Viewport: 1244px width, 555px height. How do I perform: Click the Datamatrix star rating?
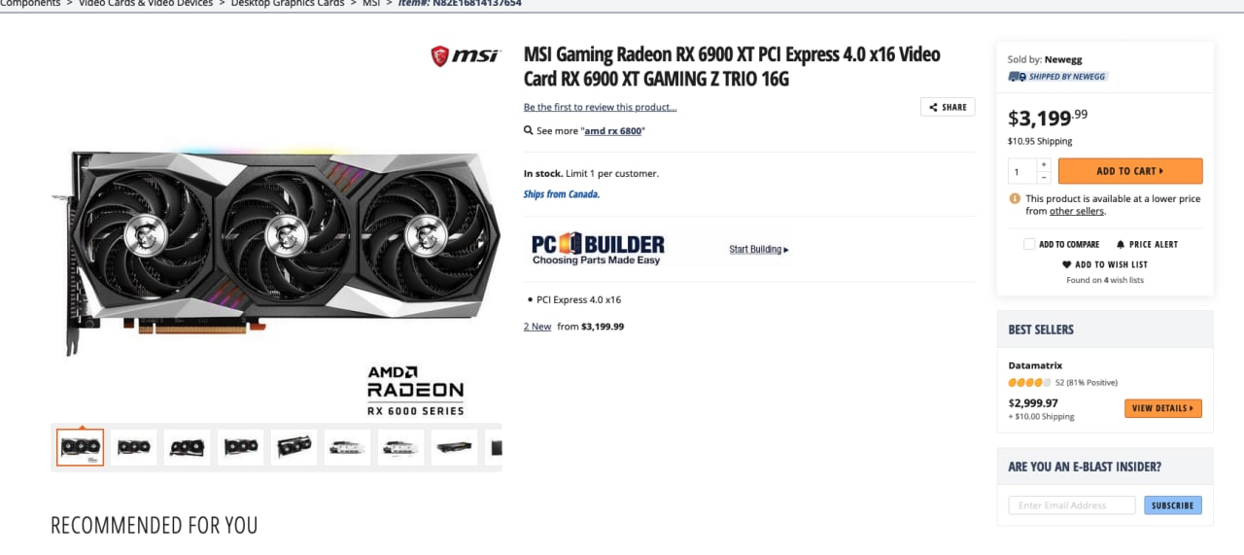coord(1029,382)
